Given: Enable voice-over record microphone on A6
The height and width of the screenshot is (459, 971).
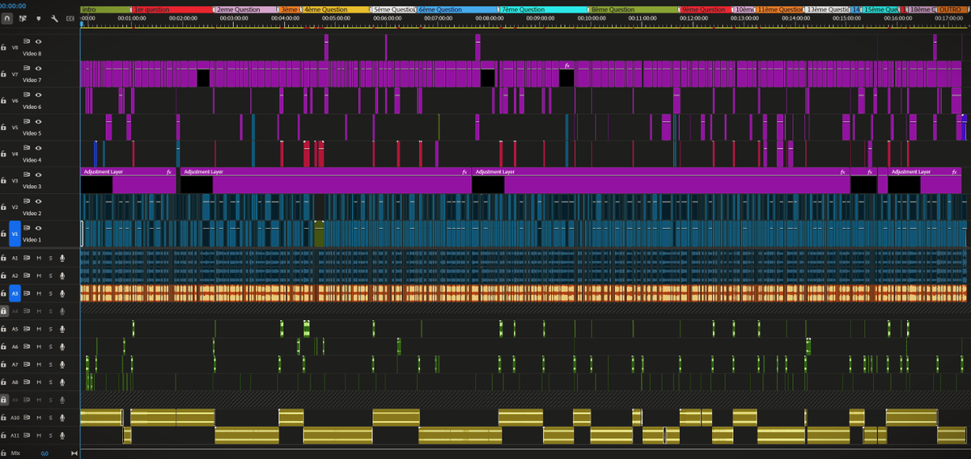Looking at the screenshot, I should (x=62, y=347).
